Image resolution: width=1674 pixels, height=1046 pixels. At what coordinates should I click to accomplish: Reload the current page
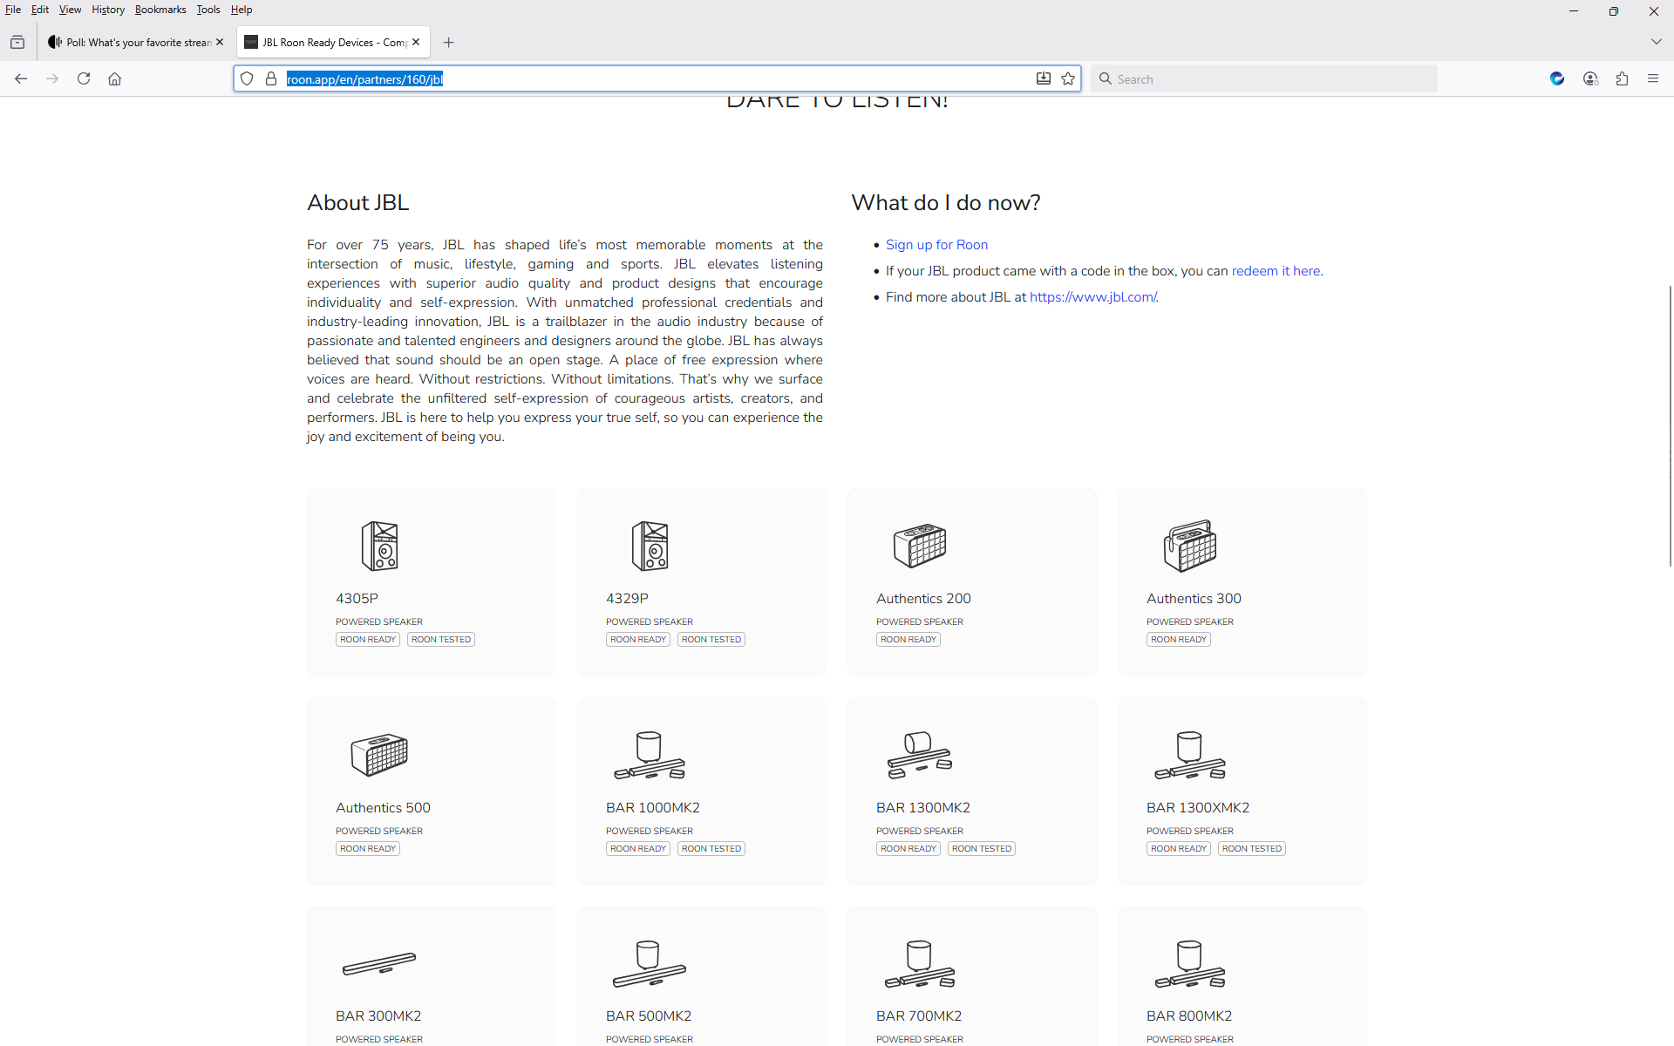click(84, 78)
